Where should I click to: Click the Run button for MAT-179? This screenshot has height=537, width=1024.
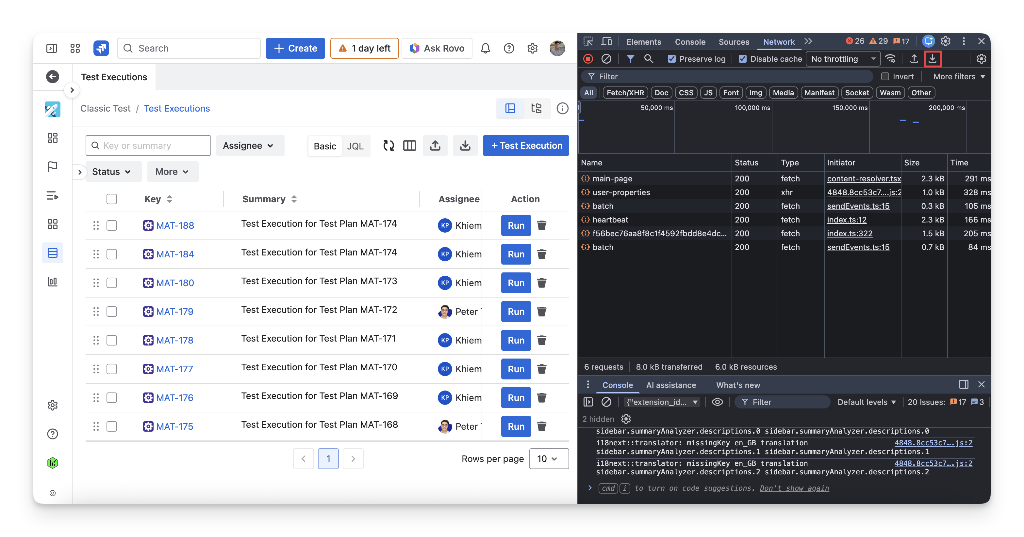tap(516, 312)
